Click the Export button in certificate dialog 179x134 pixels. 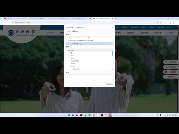[110, 84]
